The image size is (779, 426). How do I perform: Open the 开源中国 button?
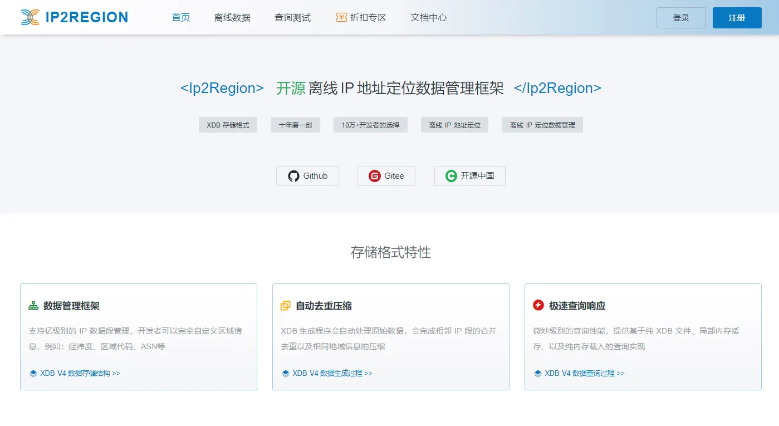tap(470, 176)
